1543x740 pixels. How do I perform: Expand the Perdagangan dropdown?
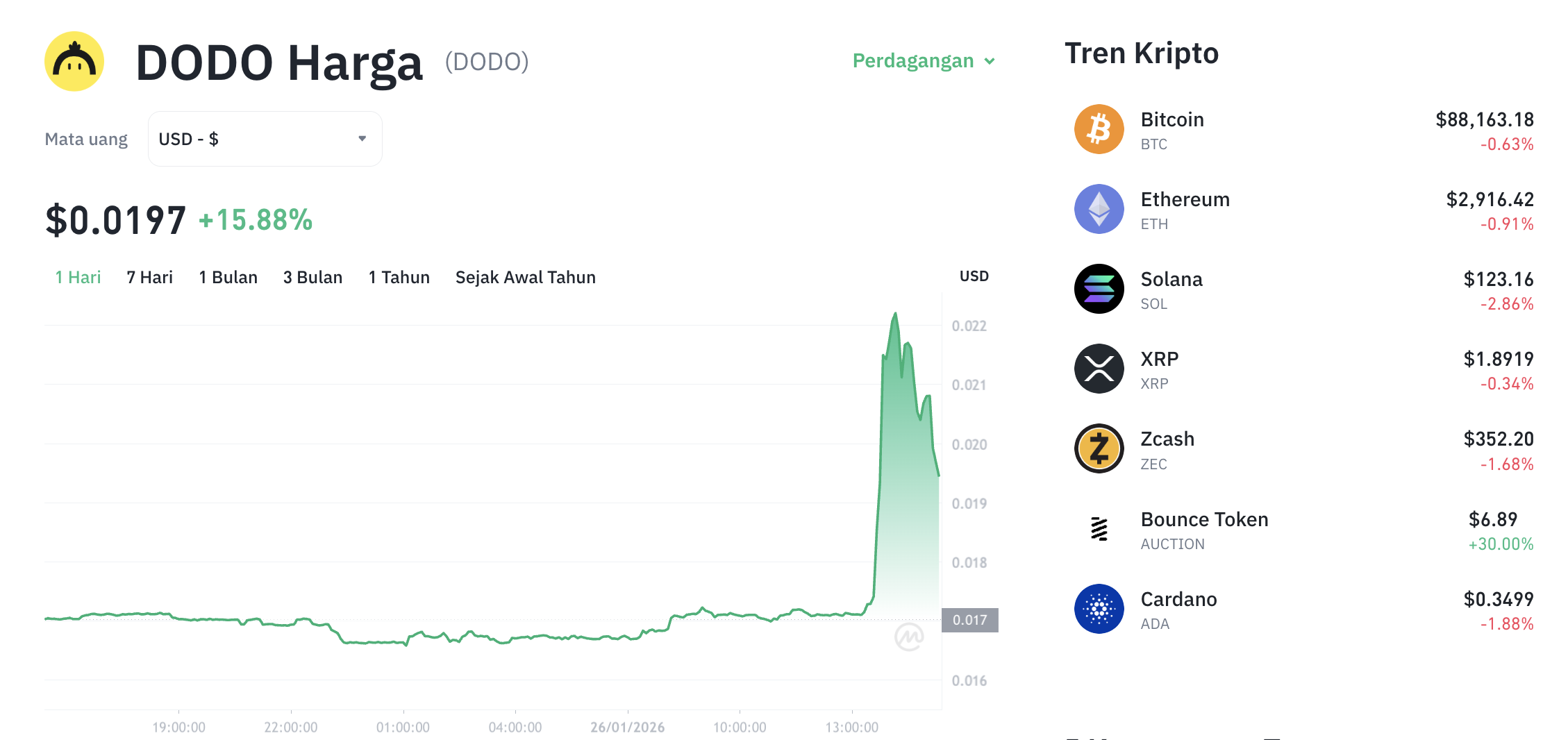[x=924, y=60]
